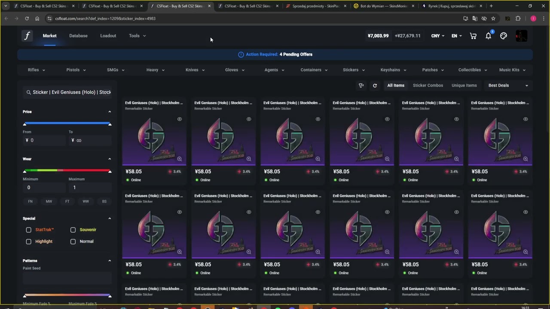Close the SkinPlace tab
550x309 pixels.
(x=345, y=6)
